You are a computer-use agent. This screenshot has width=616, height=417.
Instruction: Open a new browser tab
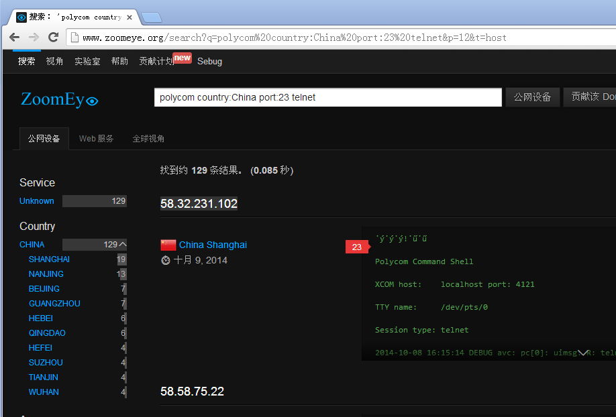[151, 17]
